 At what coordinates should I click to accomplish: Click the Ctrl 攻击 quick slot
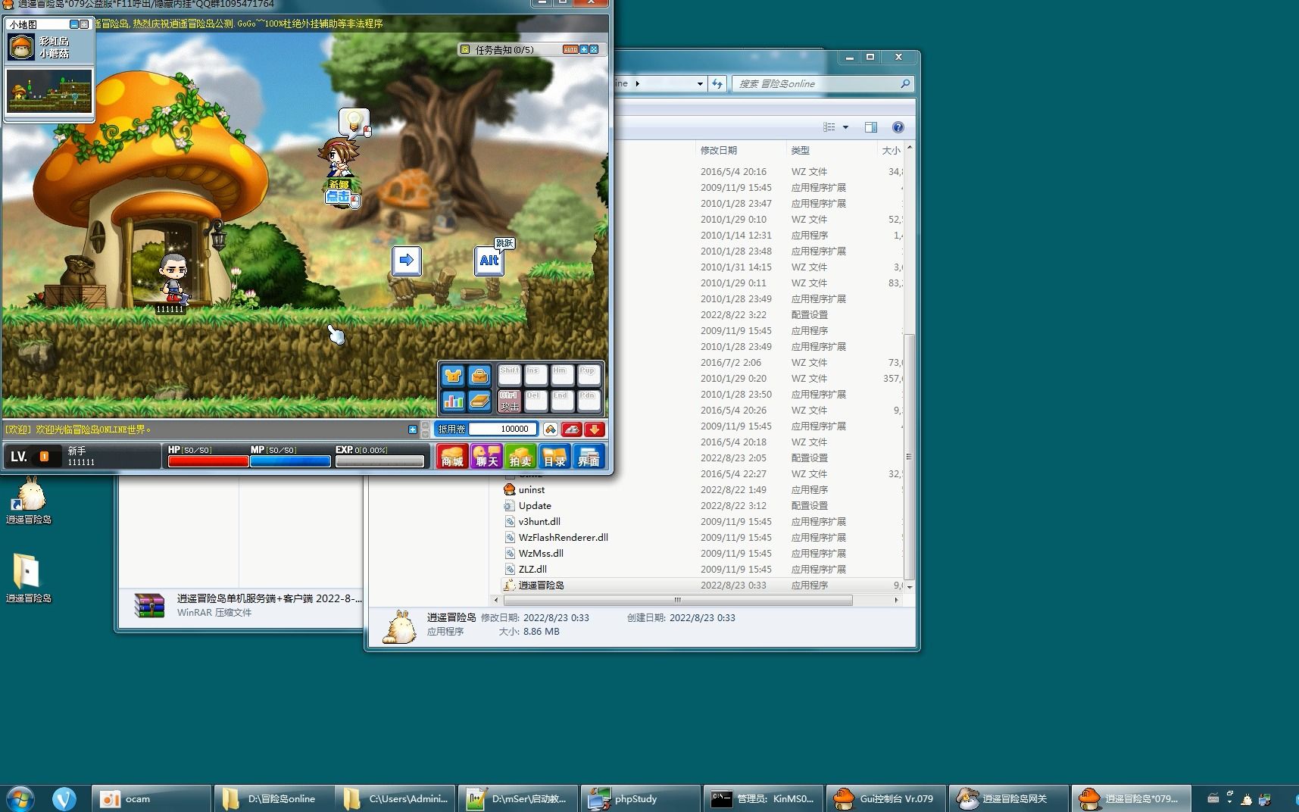[x=510, y=401]
